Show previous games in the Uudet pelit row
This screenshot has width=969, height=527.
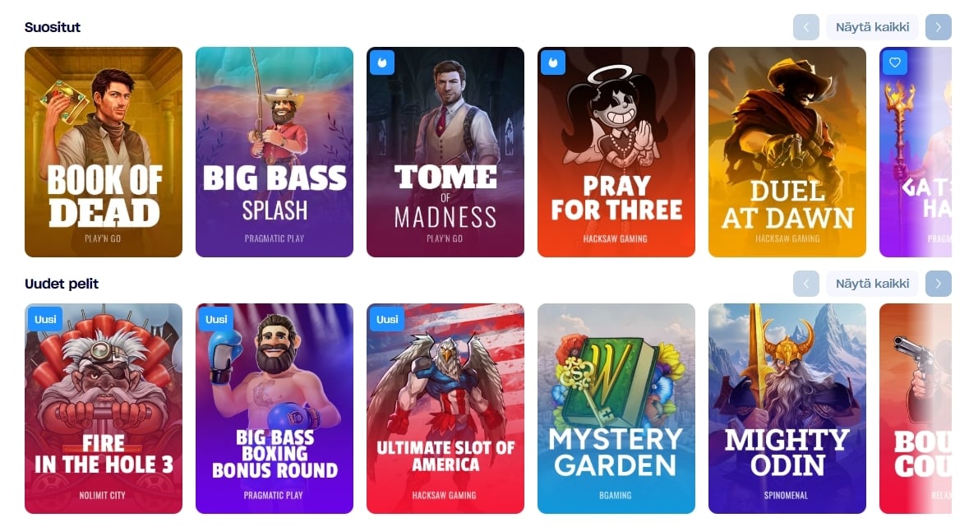pos(805,284)
